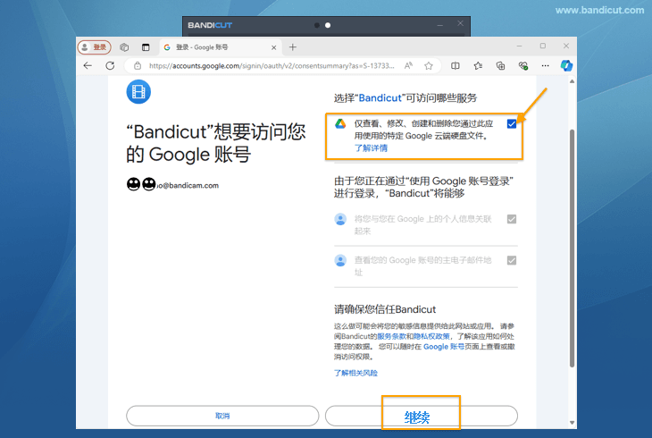The height and width of the screenshot is (438, 652).
Task: Open the Edge settings and more menu
Action: 545,65
